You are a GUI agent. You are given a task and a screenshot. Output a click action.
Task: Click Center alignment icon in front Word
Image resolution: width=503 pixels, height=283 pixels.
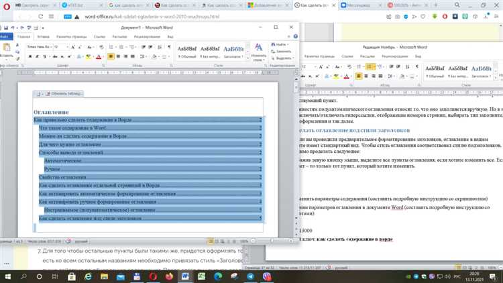click(x=118, y=57)
